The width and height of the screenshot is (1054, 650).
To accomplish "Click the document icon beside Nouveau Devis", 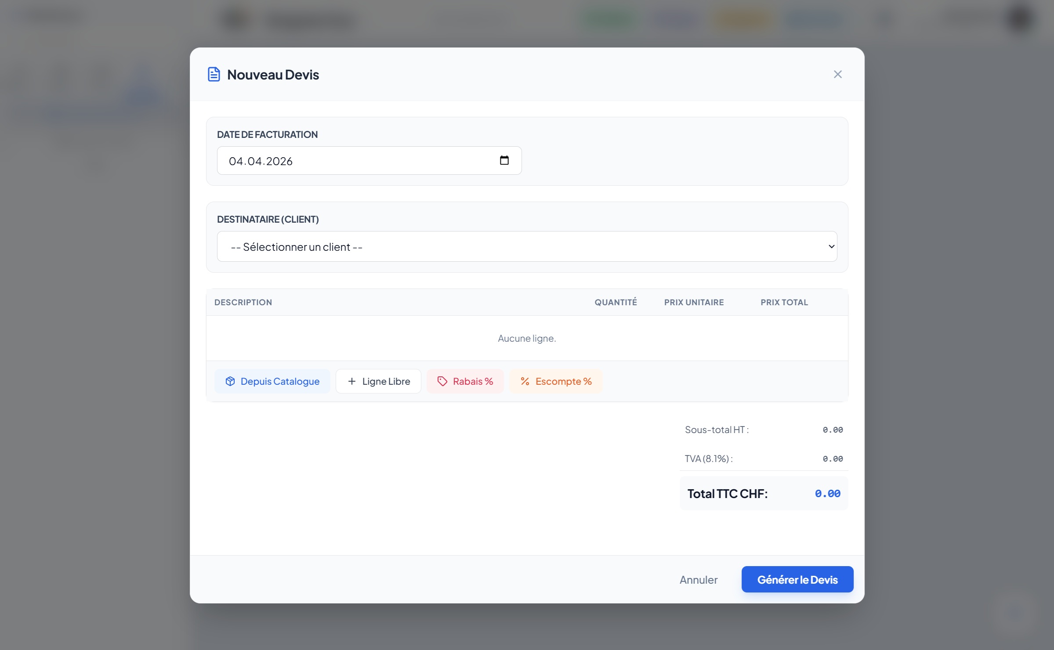I will point(214,74).
